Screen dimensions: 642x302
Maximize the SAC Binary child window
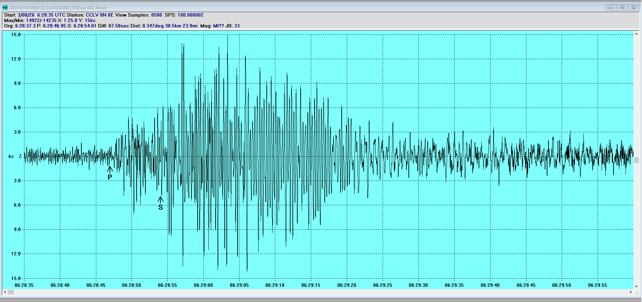622,7
